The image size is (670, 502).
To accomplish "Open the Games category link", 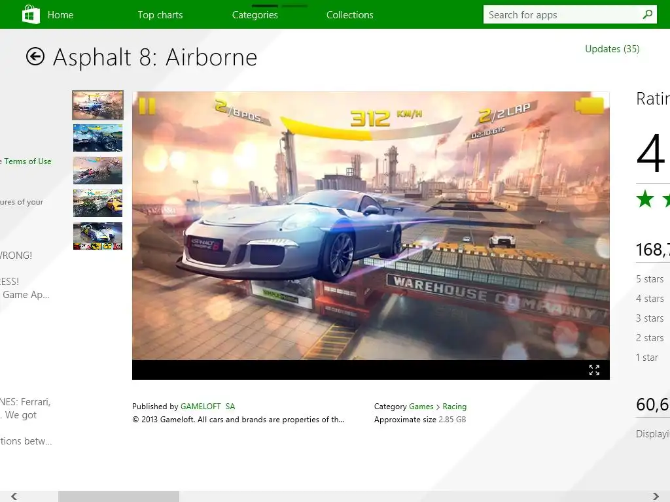I will point(421,407).
